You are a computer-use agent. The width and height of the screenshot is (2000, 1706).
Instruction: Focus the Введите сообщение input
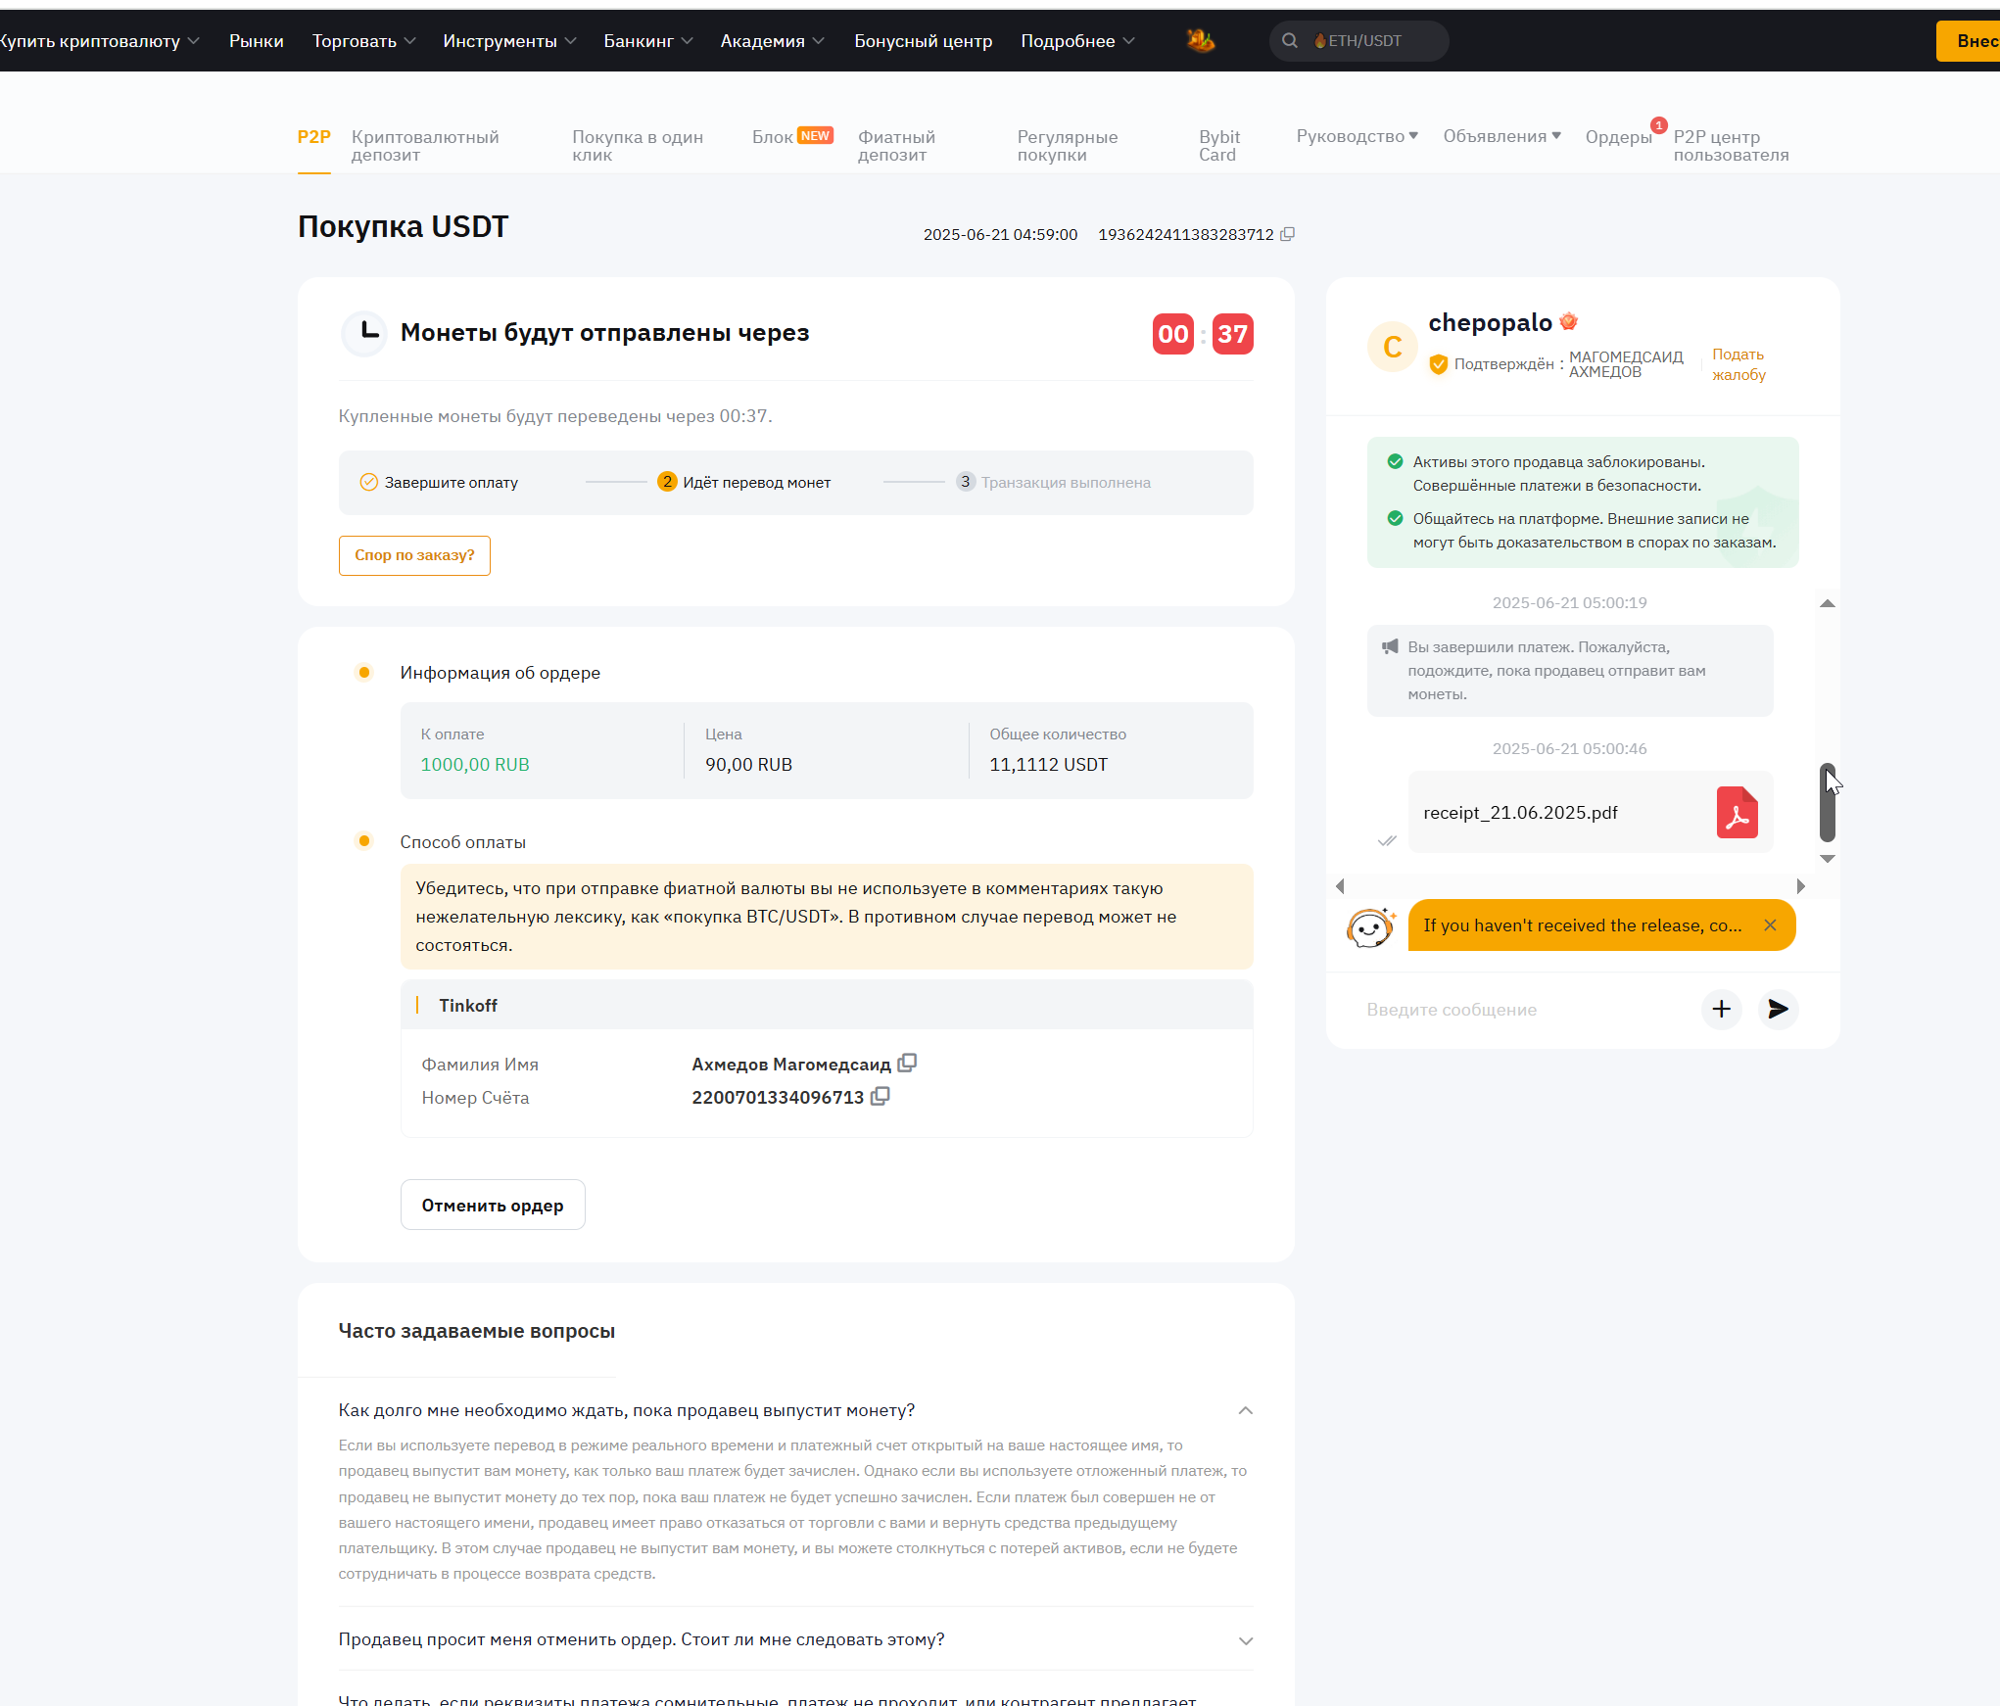(x=1523, y=1010)
